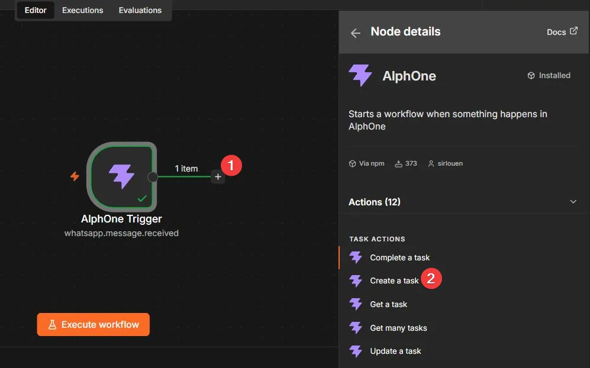Click the AlphOne title in Node details
Image resolution: width=590 pixels, height=368 pixels.
(409, 76)
